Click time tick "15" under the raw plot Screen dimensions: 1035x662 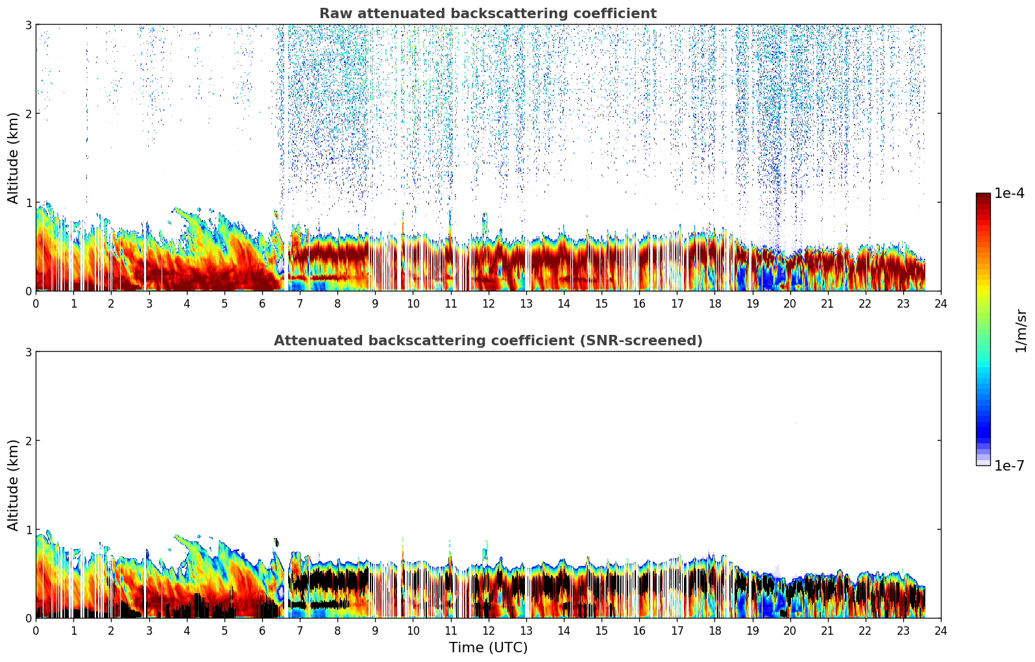[x=602, y=303]
